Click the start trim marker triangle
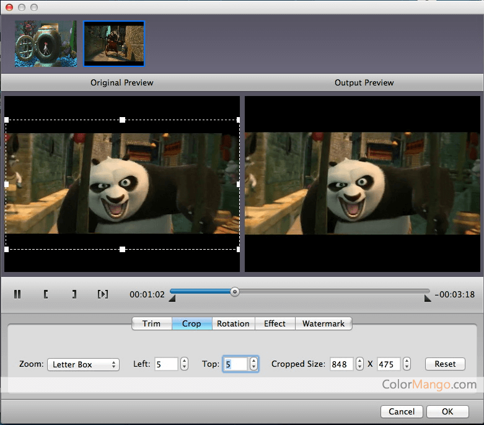This screenshot has height=425, width=484. pos(172,299)
